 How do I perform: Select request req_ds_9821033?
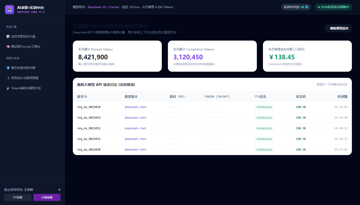[89, 118]
